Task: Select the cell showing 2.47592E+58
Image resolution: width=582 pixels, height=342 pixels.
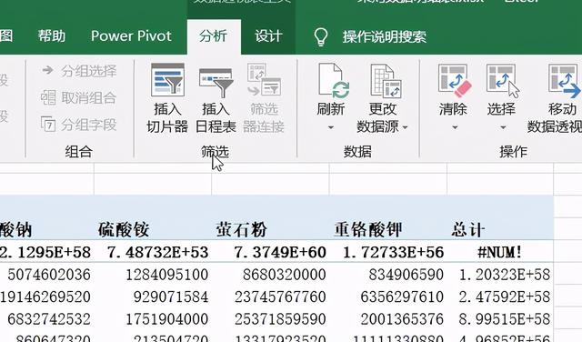Action: (500, 297)
